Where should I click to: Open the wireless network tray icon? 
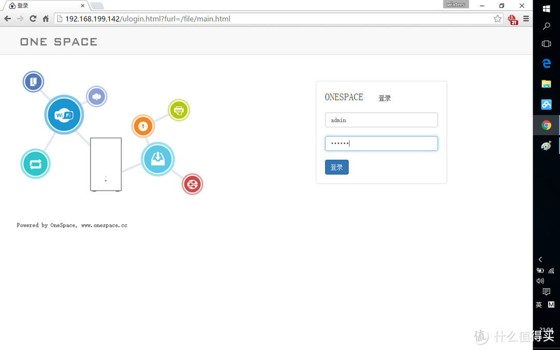551,271
